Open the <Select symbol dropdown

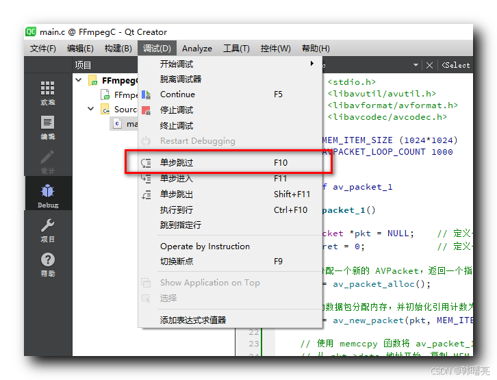tap(456, 65)
